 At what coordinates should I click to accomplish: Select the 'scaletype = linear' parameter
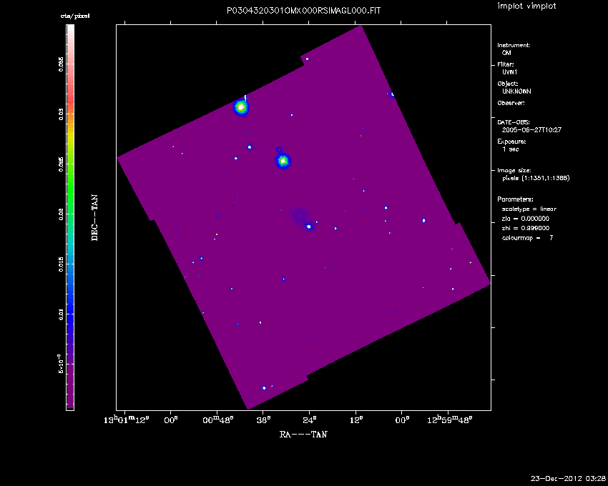coord(529,209)
